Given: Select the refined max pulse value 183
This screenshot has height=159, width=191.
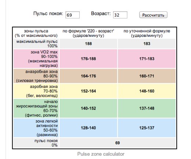Looking at the screenshot, I should (x=147, y=44).
